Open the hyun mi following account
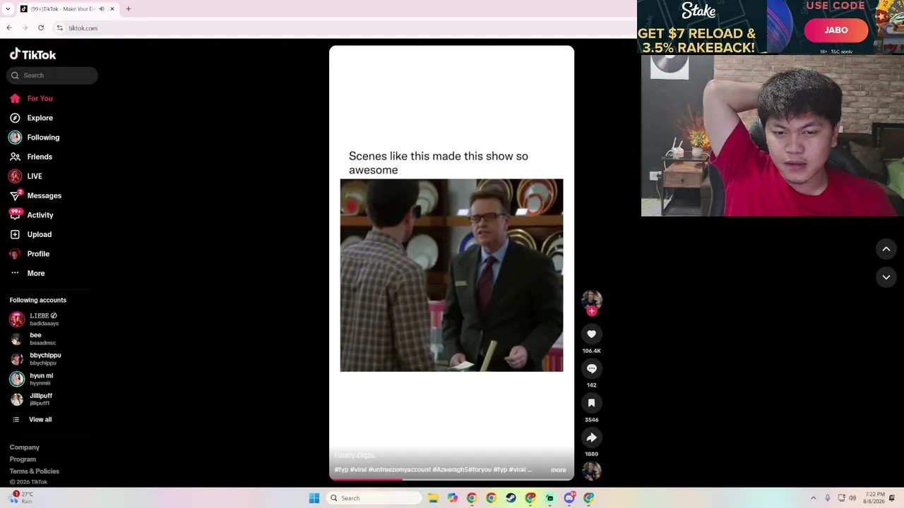 32,380
